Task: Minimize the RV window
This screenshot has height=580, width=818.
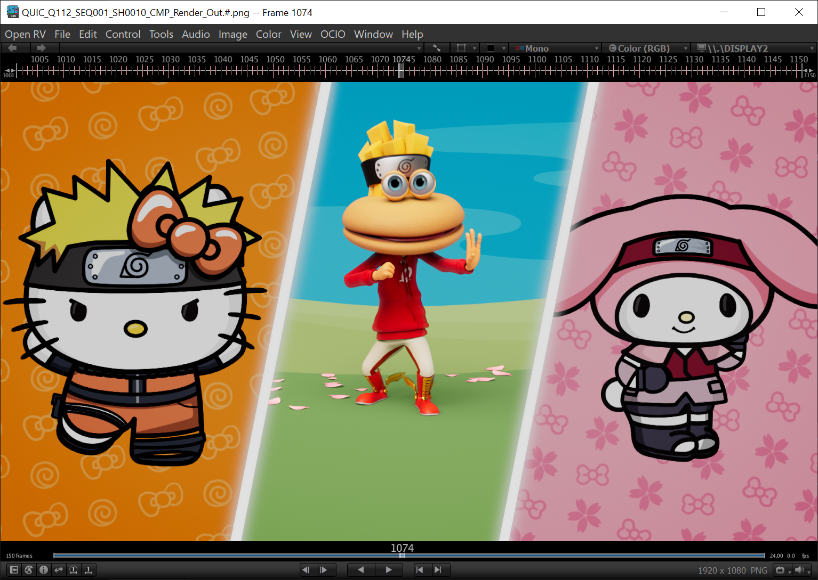Action: 724,12
